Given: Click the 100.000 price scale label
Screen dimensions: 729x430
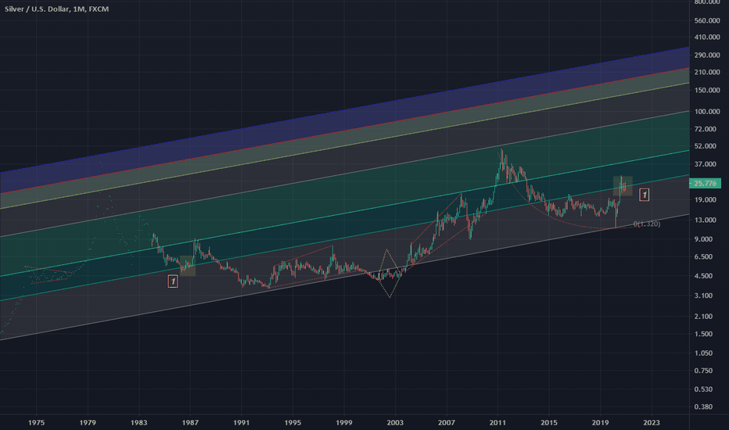Looking at the screenshot, I should tap(707, 112).
